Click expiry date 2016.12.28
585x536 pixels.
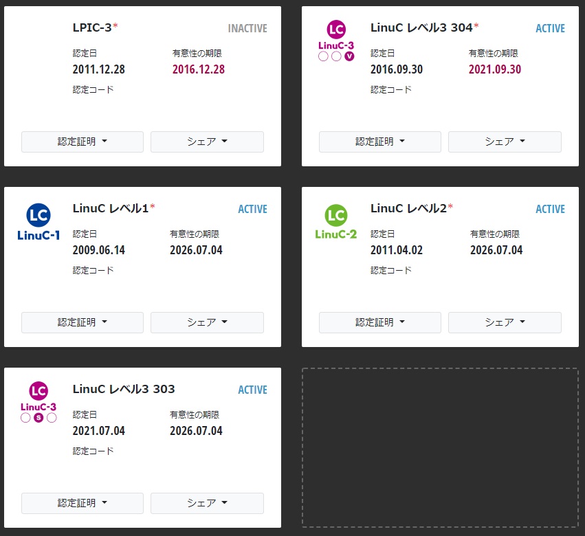pyautogui.click(x=199, y=69)
